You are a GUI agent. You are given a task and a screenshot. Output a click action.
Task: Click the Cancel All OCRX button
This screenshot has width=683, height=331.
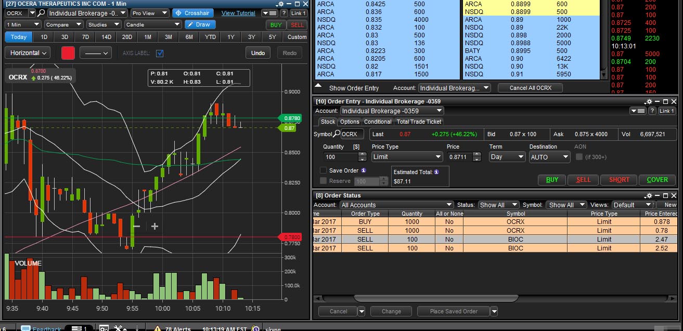pyautogui.click(x=530, y=88)
